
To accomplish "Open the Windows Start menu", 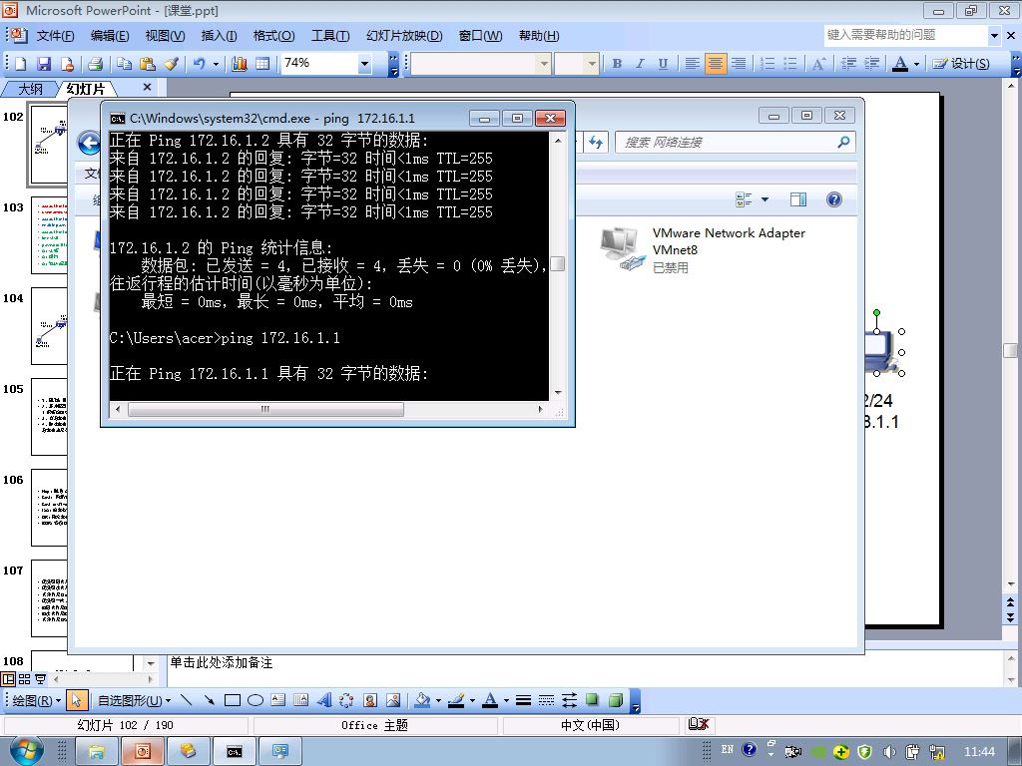I will pyautogui.click(x=26, y=752).
